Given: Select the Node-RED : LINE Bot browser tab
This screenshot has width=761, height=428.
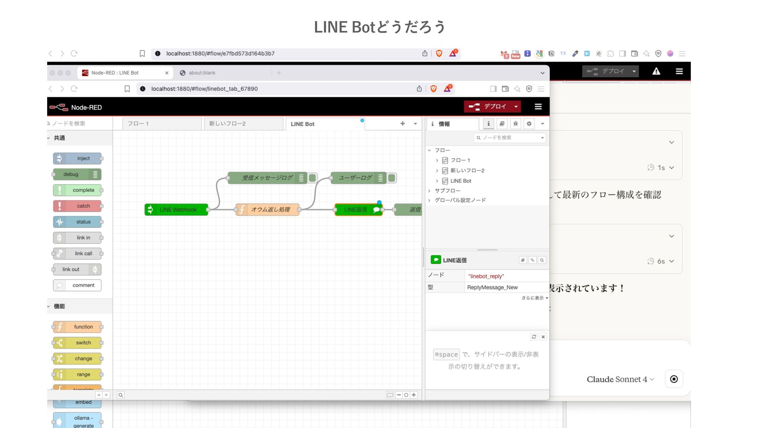Looking at the screenshot, I should pos(125,73).
